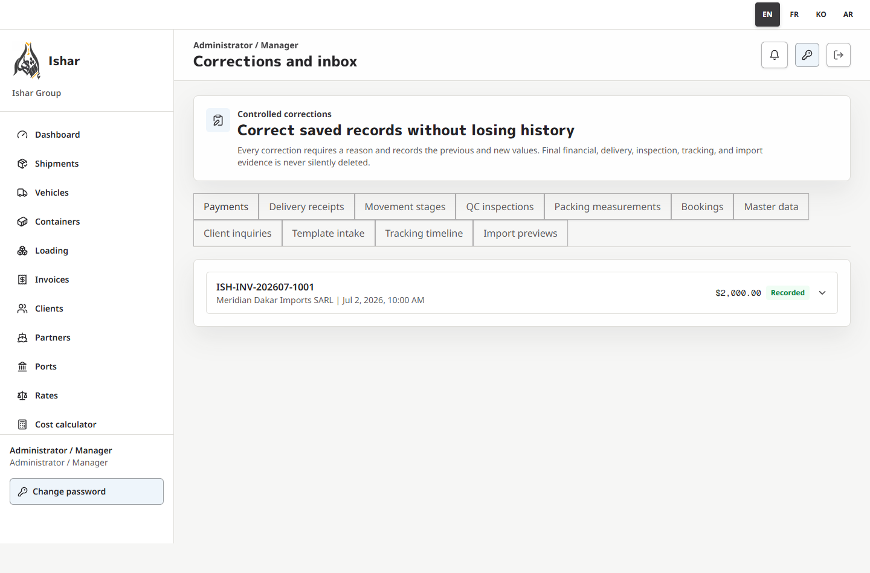This screenshot has height=573, width=870.
Task: Click the Invoices receipt icon
Action: coord(22,280)
